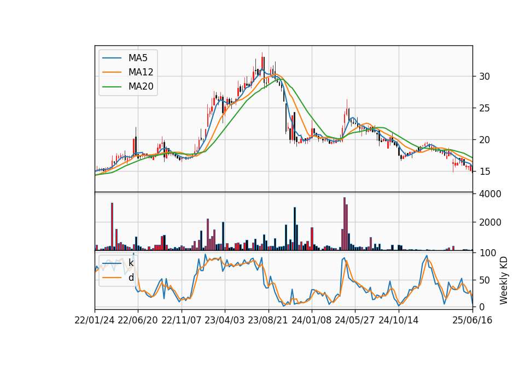The width and height of the screenshot is (525, 377).
Task: Click the 24/01/08 date tick label
Action: point(311,320)
